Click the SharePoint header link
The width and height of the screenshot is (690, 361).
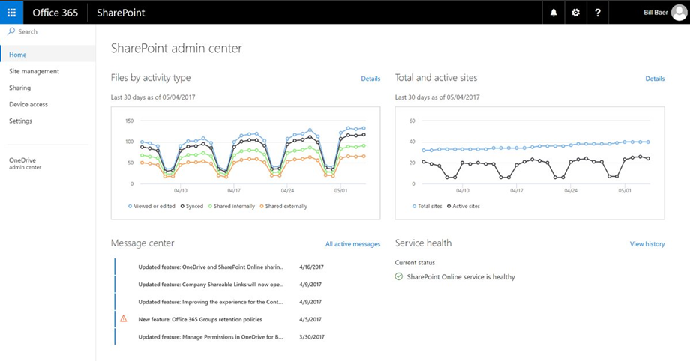click(121, 13)
